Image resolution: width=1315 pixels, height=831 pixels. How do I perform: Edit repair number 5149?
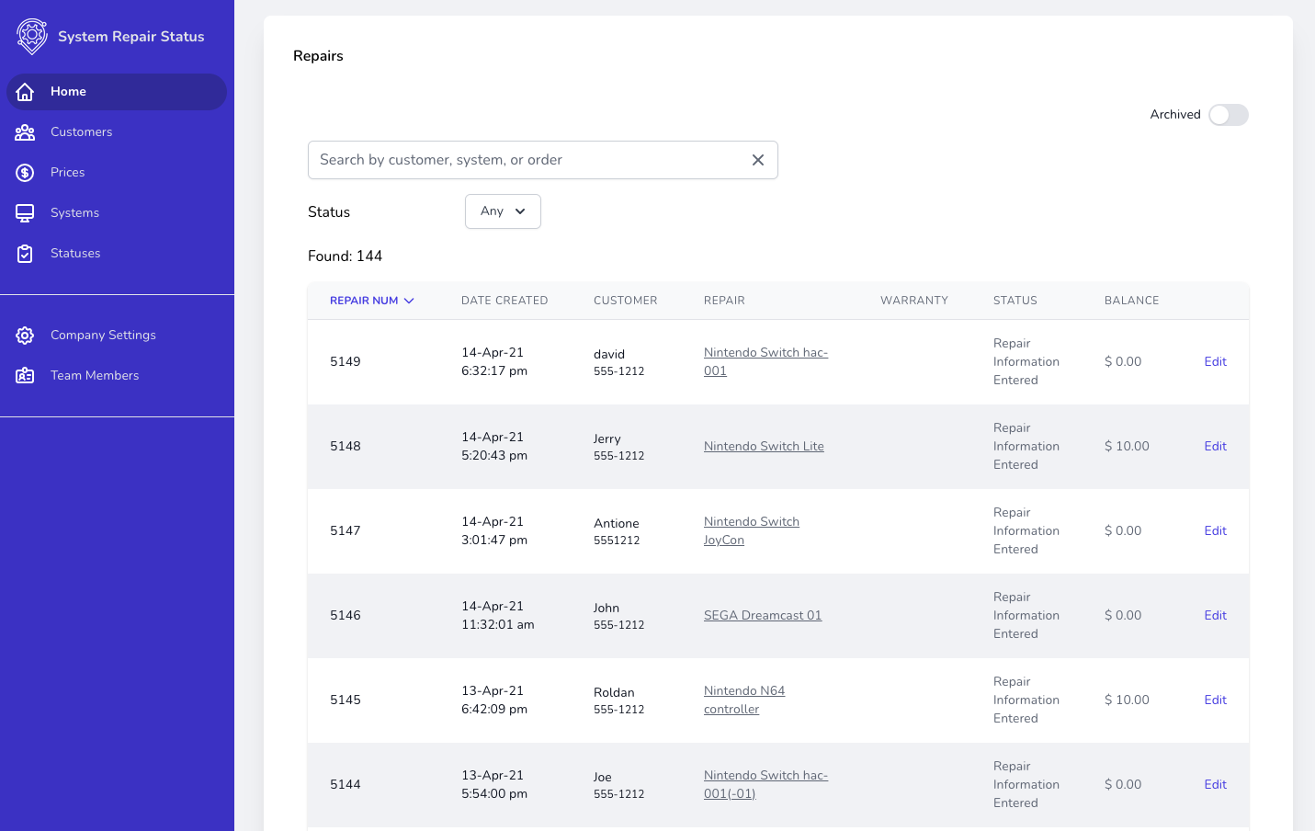point(1215,362)
